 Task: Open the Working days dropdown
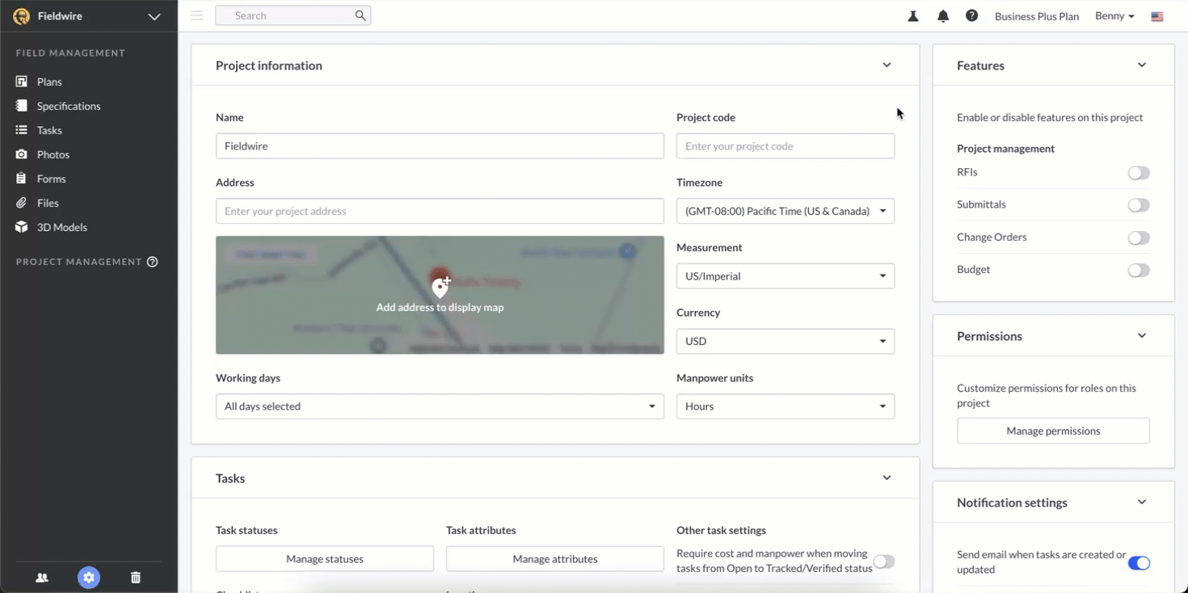(440, 406)
